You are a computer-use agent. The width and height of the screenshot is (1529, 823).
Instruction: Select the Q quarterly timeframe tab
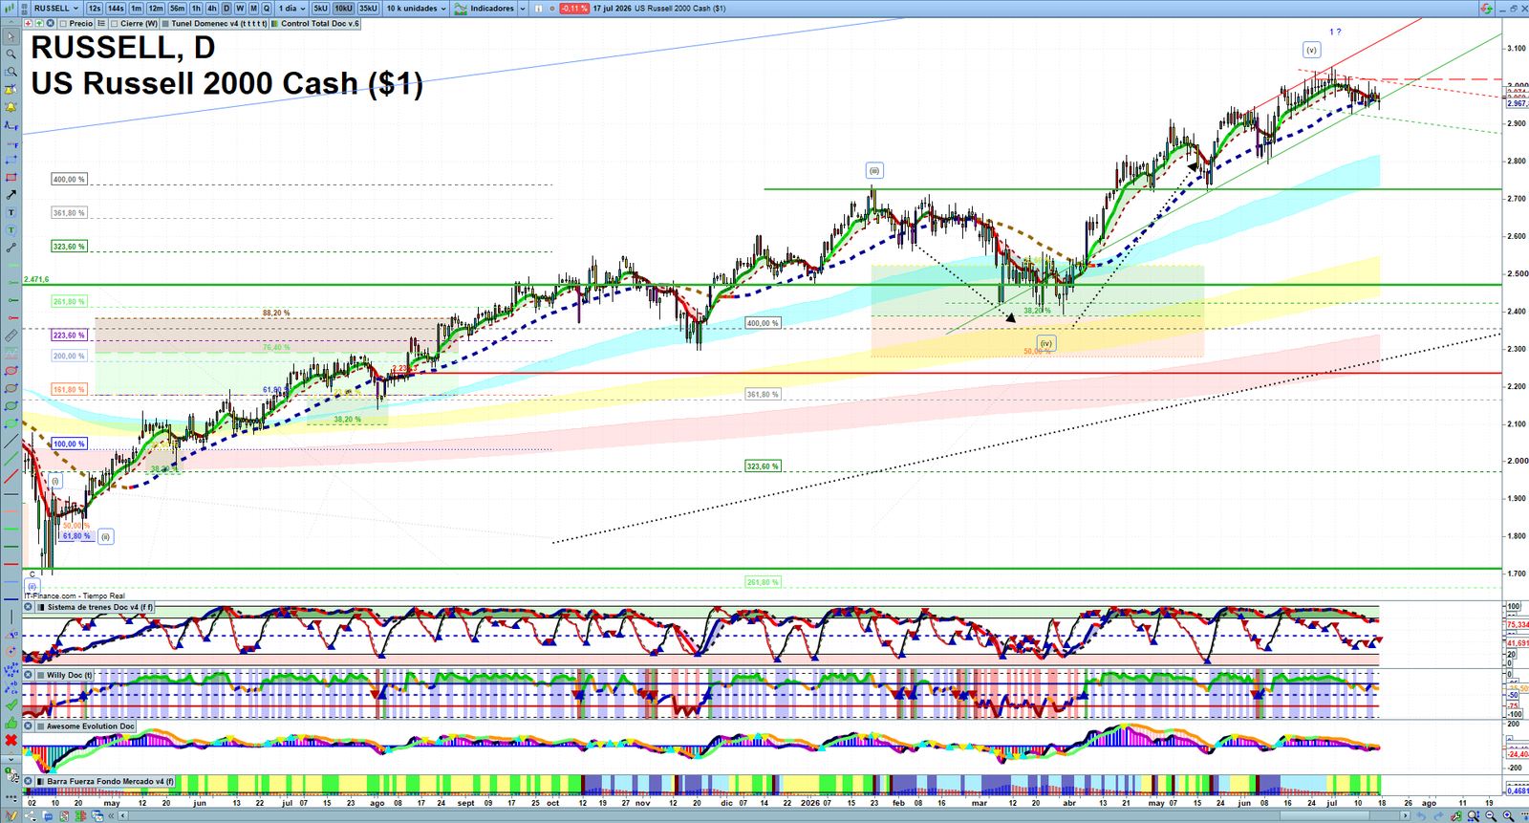[x=267, y=9]
